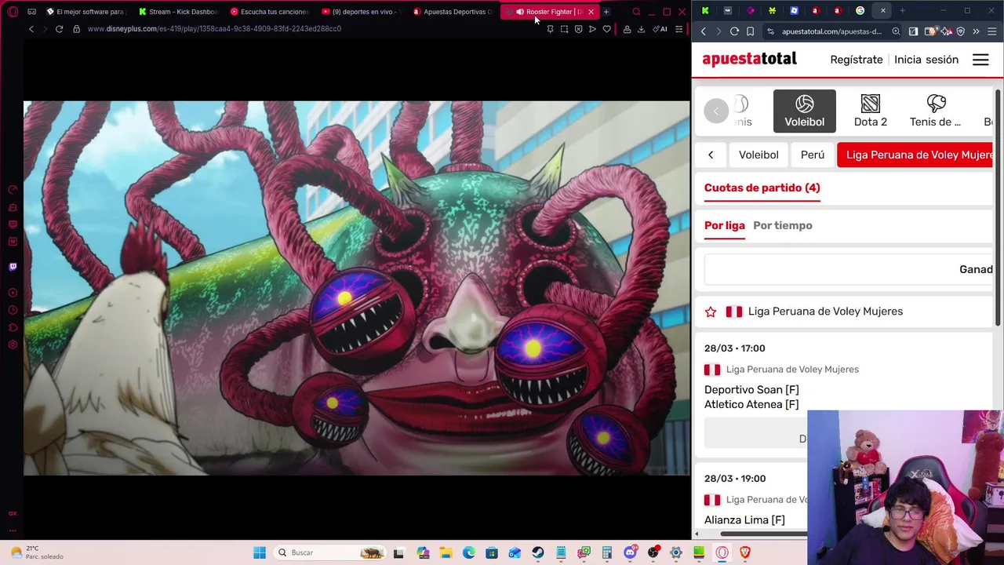The height and width of the screenshot is (565, 1004).
Task: Open the Alianza Lima [F] match
Action: [744, 519]
